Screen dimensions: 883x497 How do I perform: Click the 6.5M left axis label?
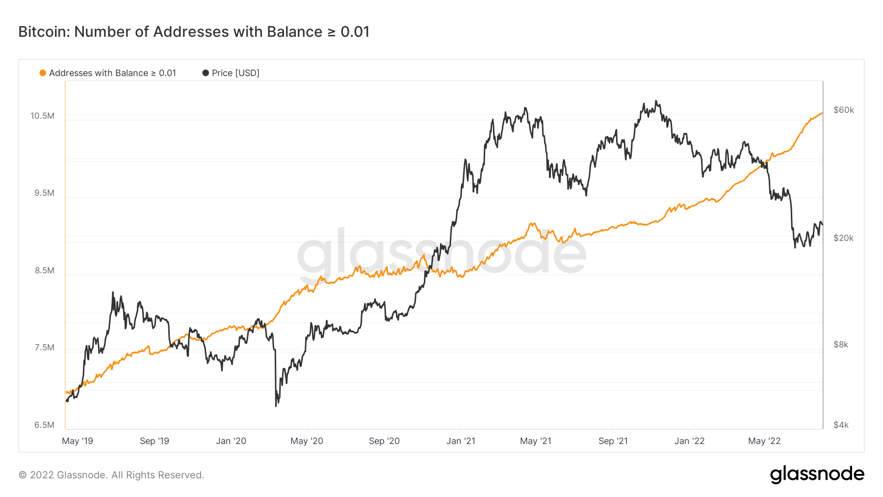click(44, 425)
